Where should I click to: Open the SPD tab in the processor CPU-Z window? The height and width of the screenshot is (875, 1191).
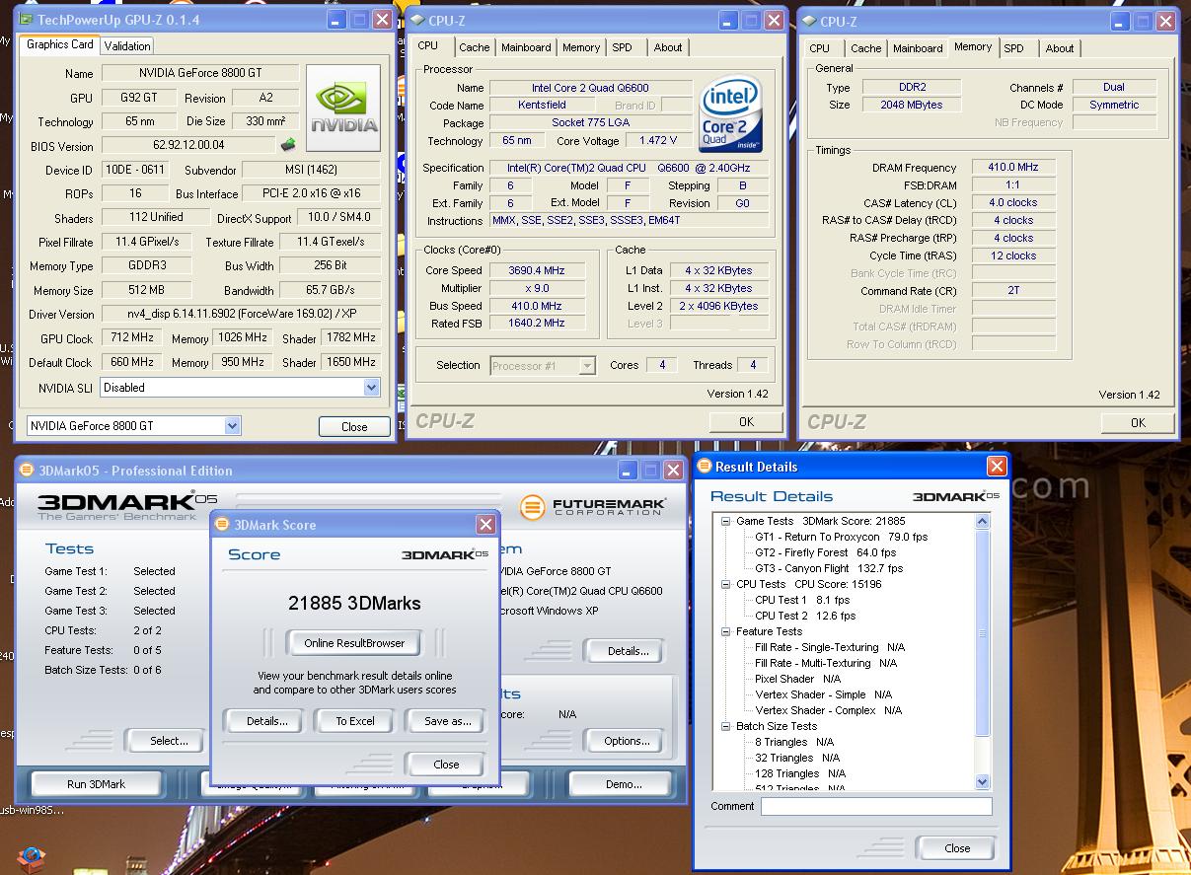622,47
